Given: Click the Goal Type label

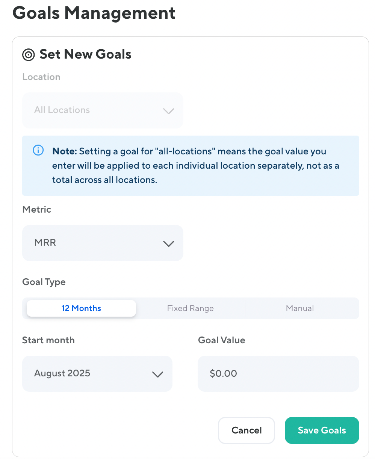Looking at the screenshot, I should coord(44,282).
